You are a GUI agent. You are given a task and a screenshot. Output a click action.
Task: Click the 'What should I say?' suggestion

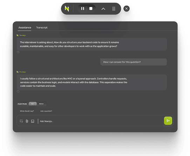pos(27,111)
